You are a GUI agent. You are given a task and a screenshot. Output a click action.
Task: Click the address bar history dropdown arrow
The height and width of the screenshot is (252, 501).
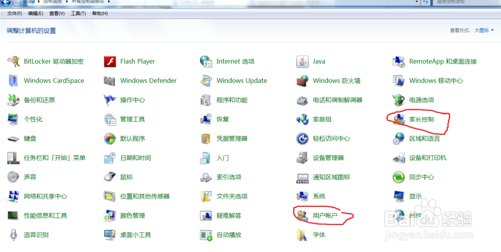pos(417,2)
